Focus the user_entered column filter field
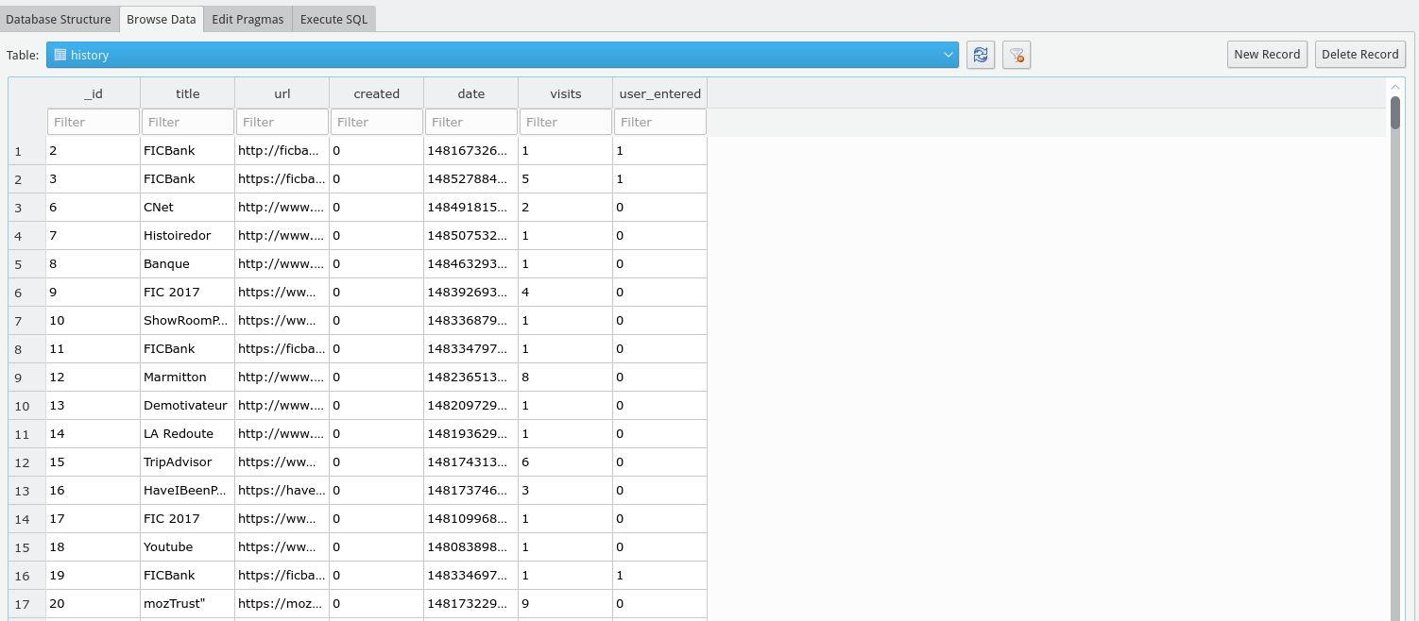The image size is (1419, 621). tap(660, 122)
